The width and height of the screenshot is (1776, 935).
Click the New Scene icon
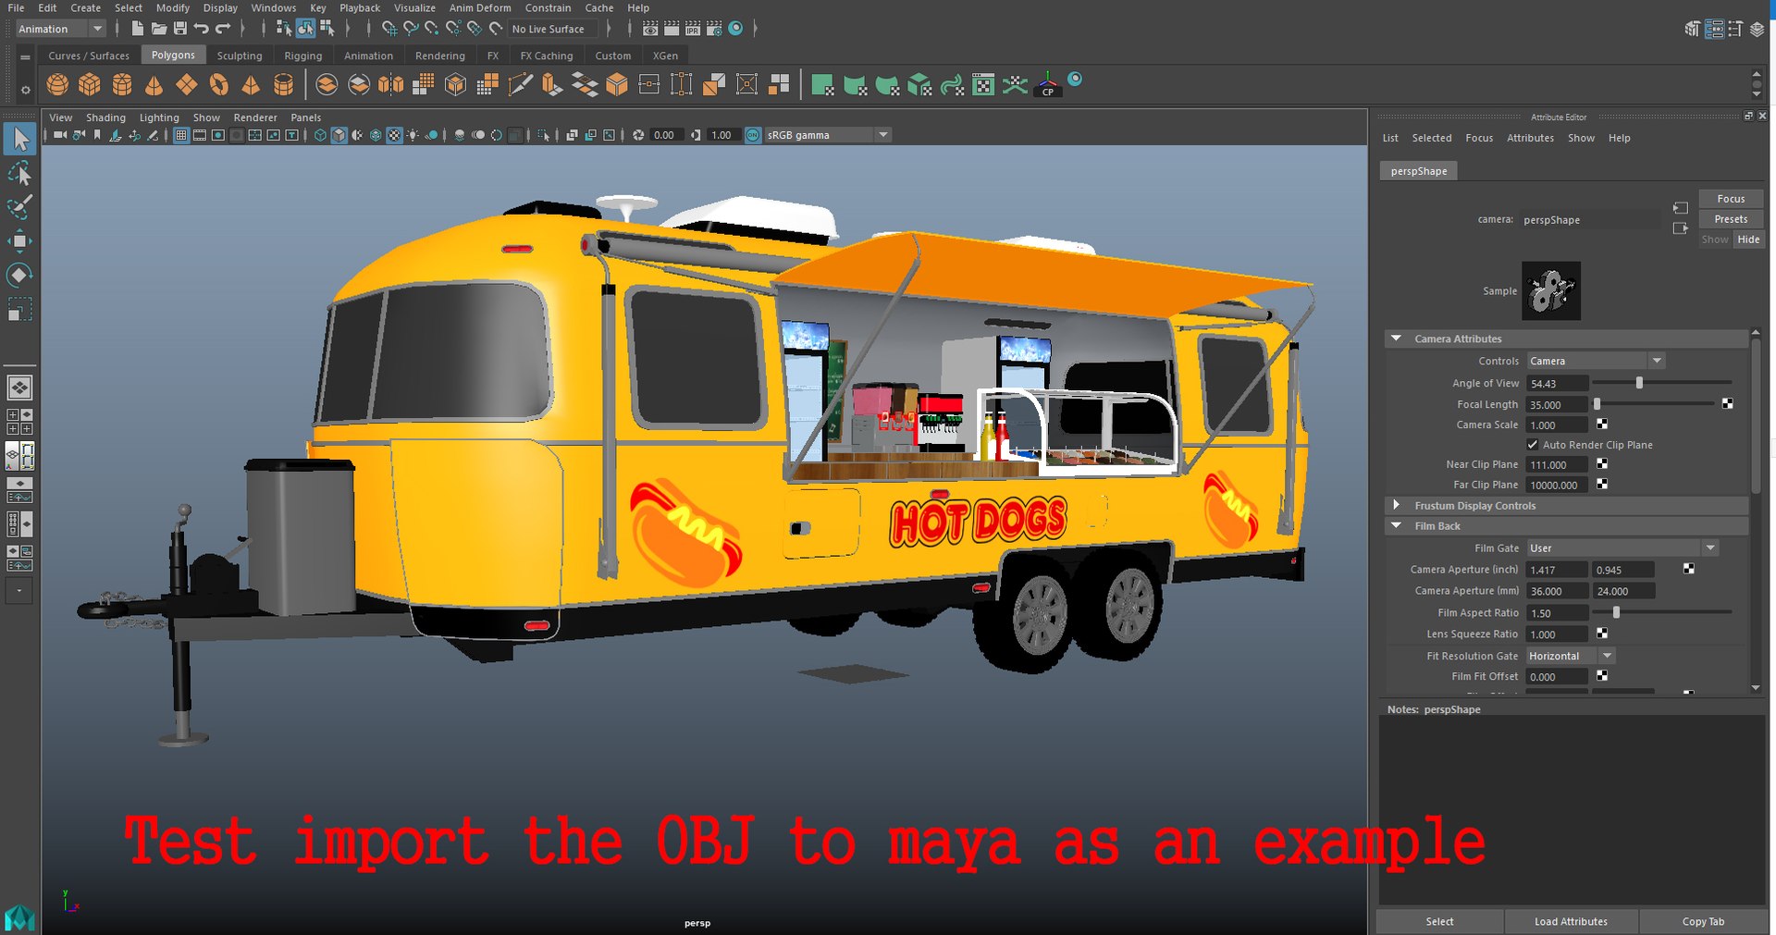tap(137, 29)
